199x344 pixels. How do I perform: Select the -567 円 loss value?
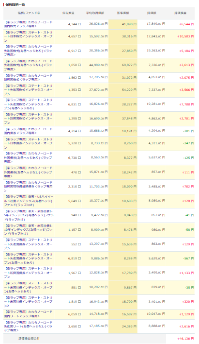click(188, 258)
